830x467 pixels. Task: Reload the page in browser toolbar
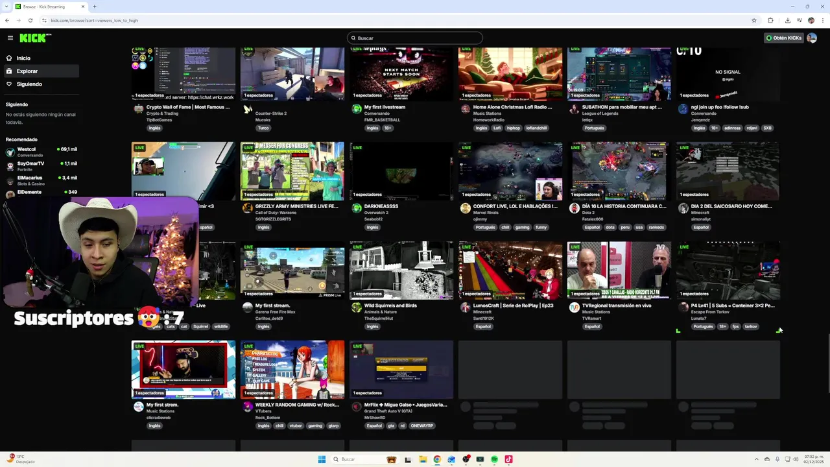pyautogui.click(x=30, y=20)
